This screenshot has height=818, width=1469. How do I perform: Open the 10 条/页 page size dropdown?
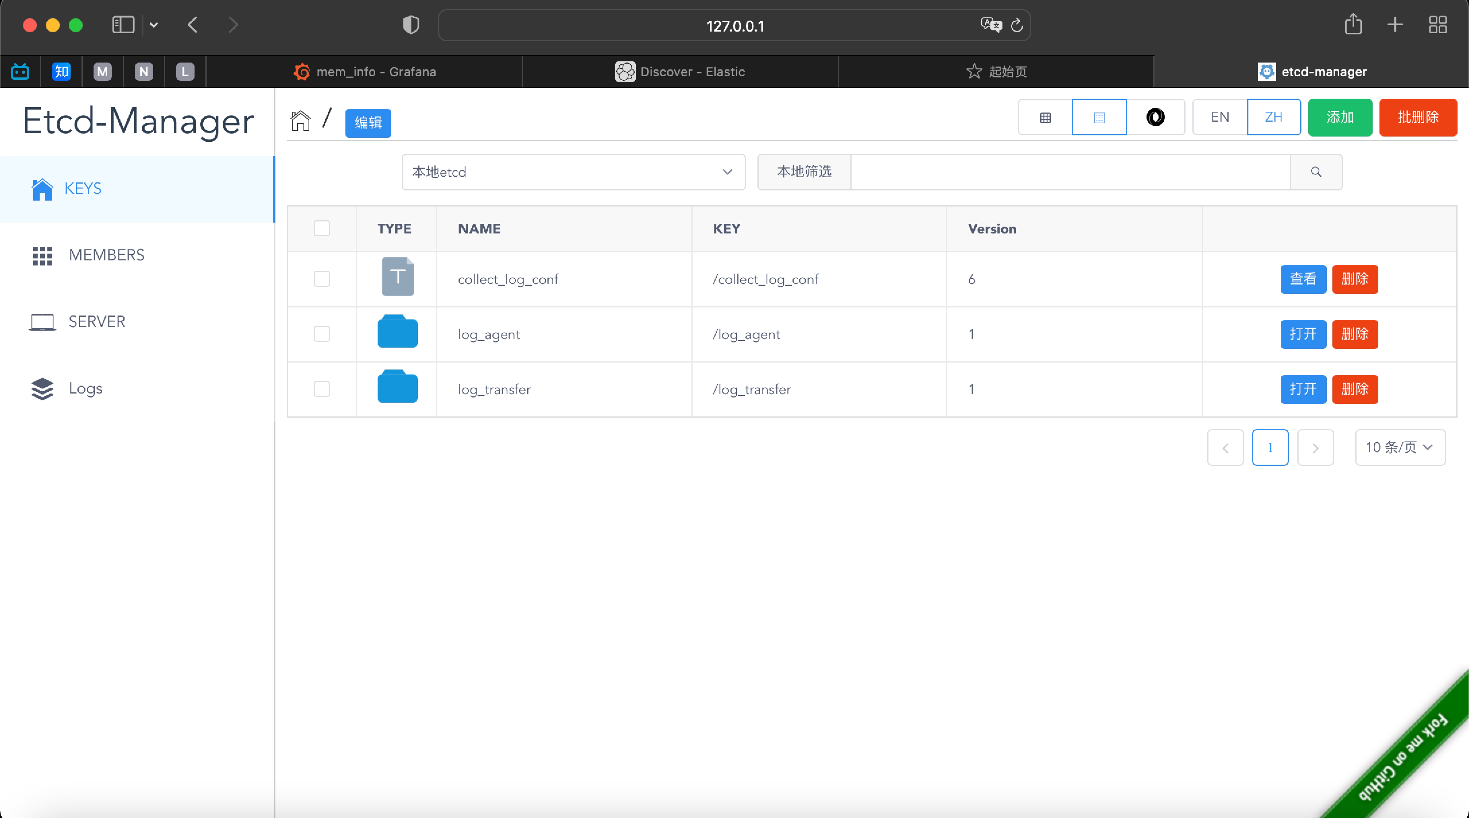pyautogui.click(x=1400, y=447)
